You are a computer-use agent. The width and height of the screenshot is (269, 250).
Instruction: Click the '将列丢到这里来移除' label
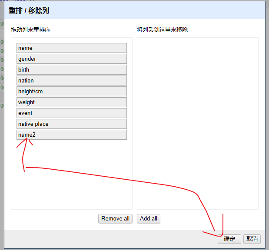[162, 30]
